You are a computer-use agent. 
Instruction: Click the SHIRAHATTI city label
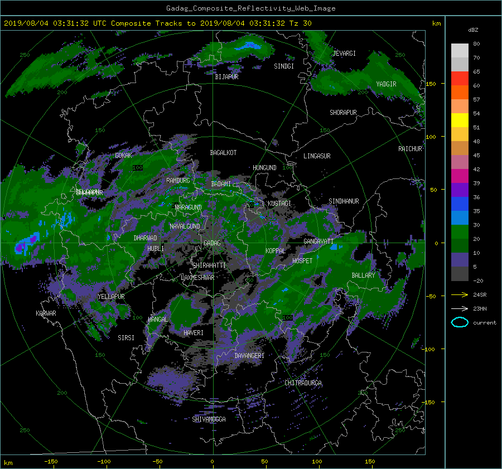point(209,265)
